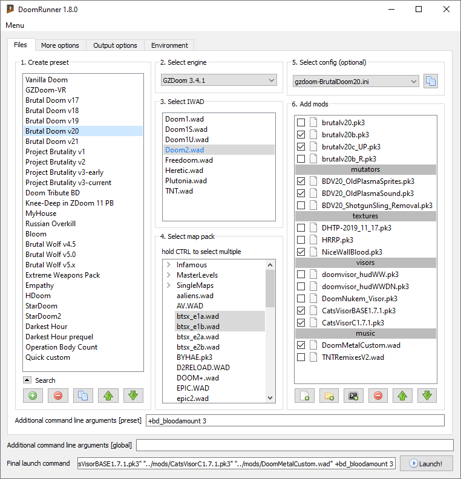Select AV.WAD map pack

pos(220,306)
